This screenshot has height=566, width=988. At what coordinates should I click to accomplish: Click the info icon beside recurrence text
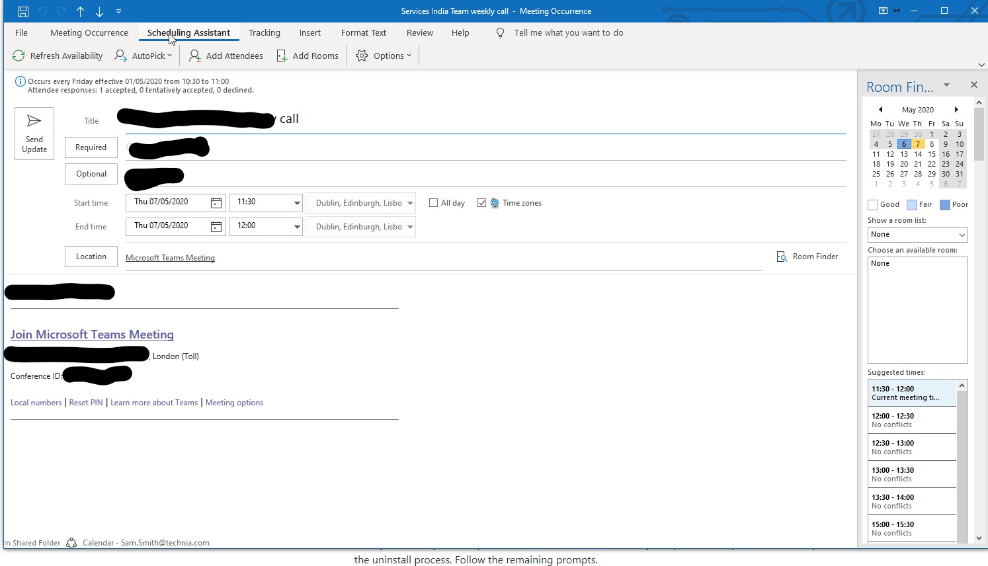coord(20,82)
